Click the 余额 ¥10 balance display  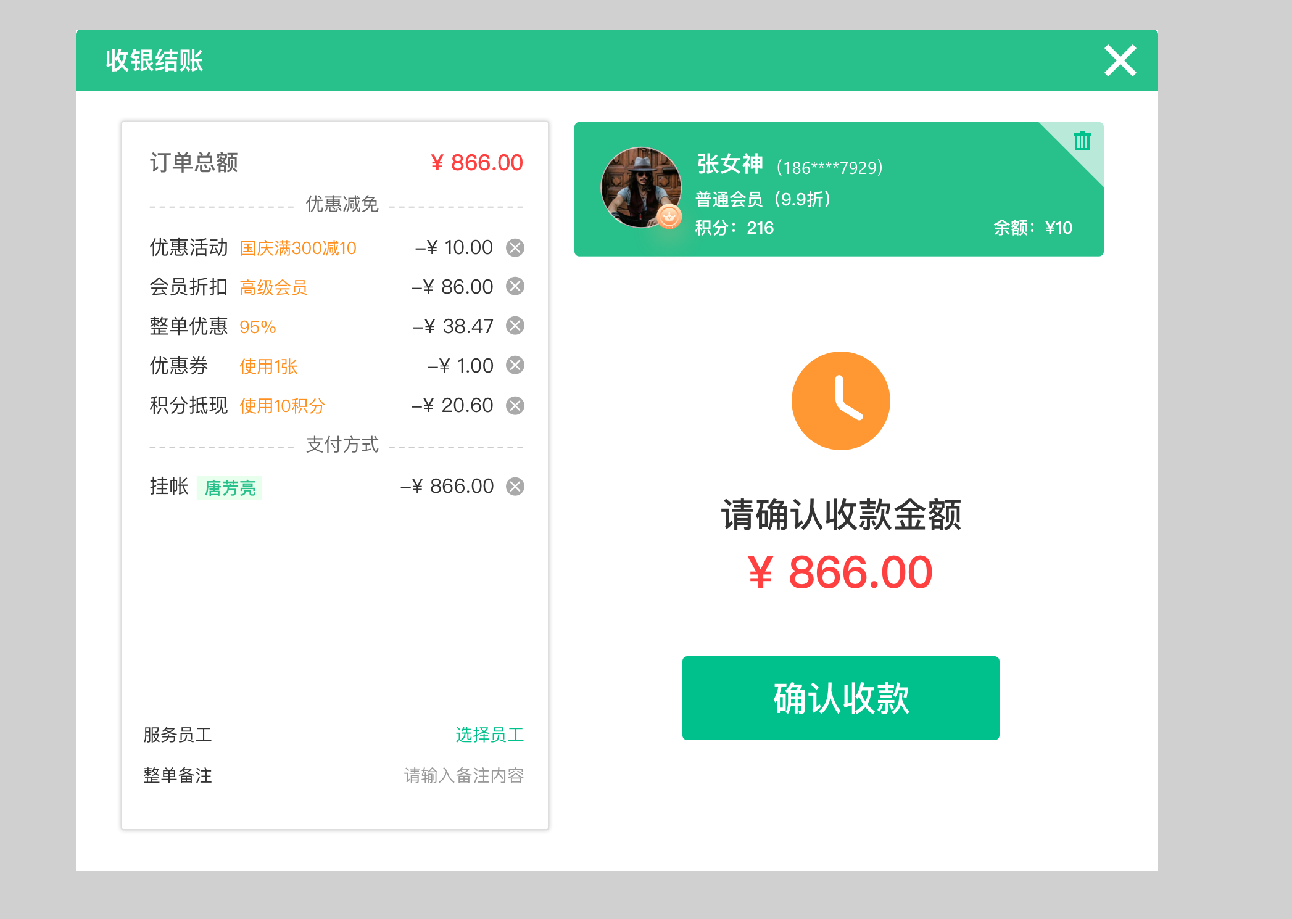tap(1037, 228)
